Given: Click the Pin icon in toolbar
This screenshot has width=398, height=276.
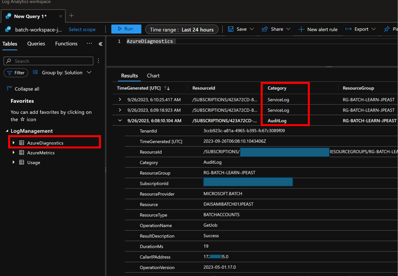Looking at the screenshot, I should tap(387, 29).
